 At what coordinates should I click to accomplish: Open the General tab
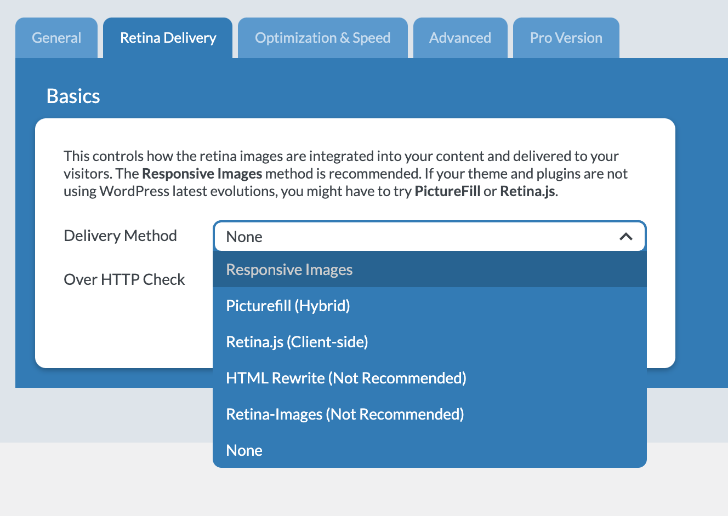(x=56, y=38)
